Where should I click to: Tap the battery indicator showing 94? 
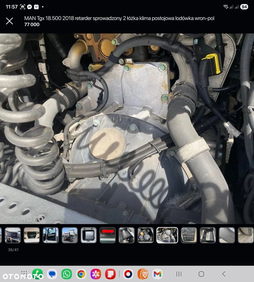(244, 7)
